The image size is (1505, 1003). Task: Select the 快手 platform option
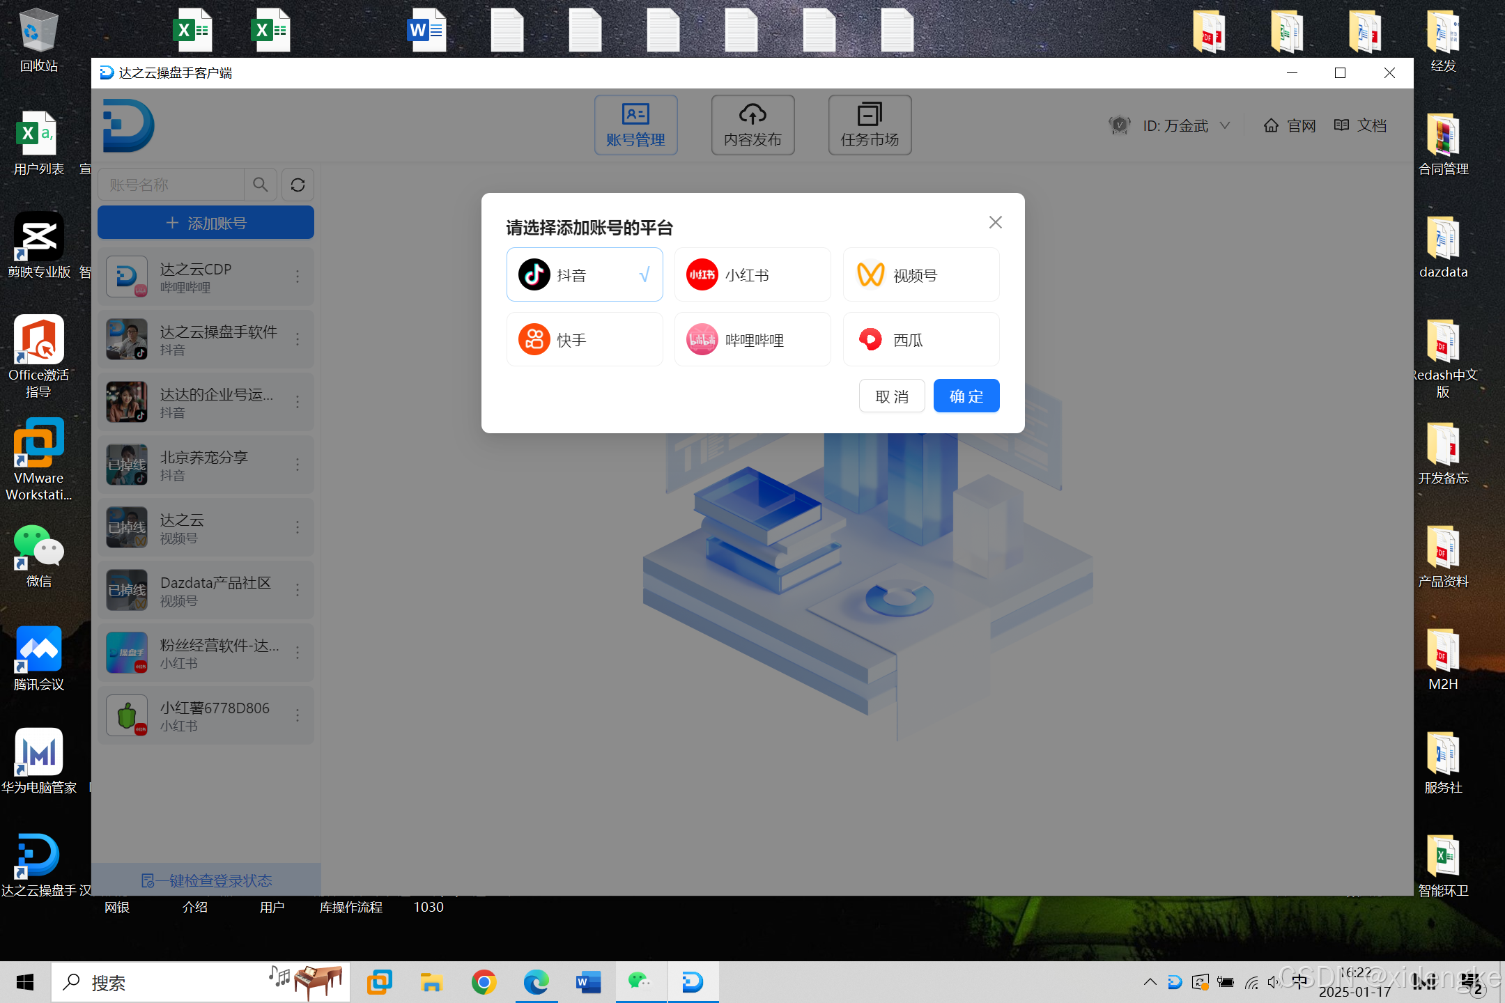pyautogui.click(x=585, y=339)
